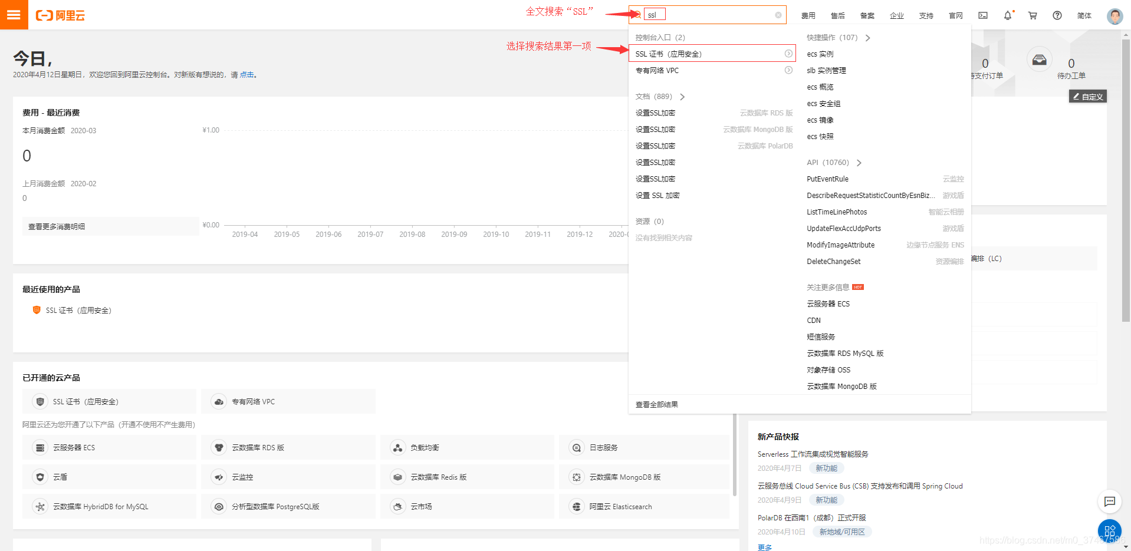1131x551 pixels.
Task: Click the 新地域/可用区 tag
Action: (842, 532)
